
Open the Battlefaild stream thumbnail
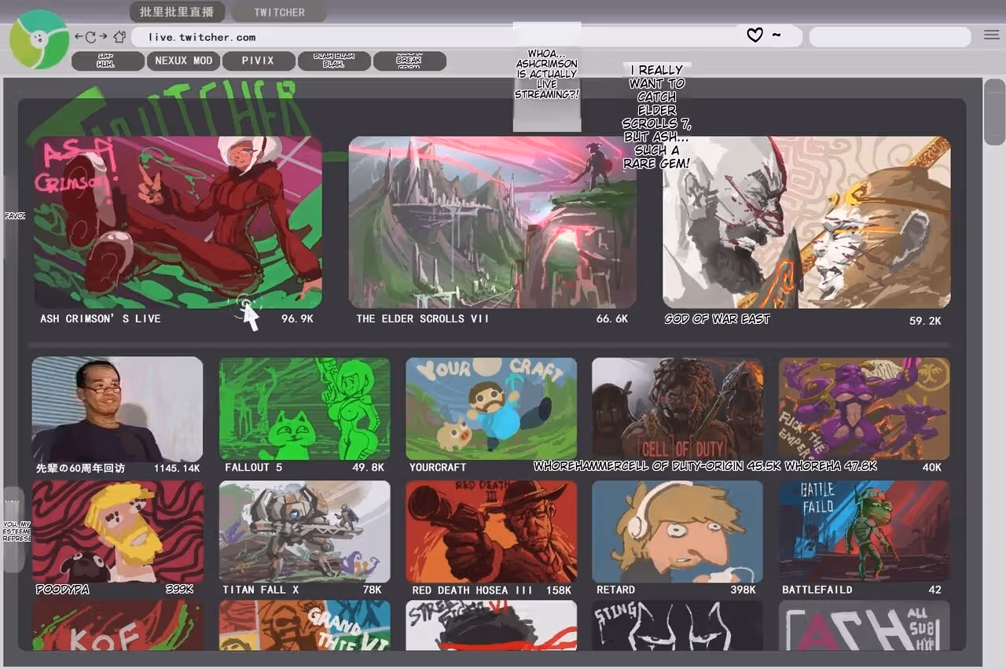click(865, 532)
